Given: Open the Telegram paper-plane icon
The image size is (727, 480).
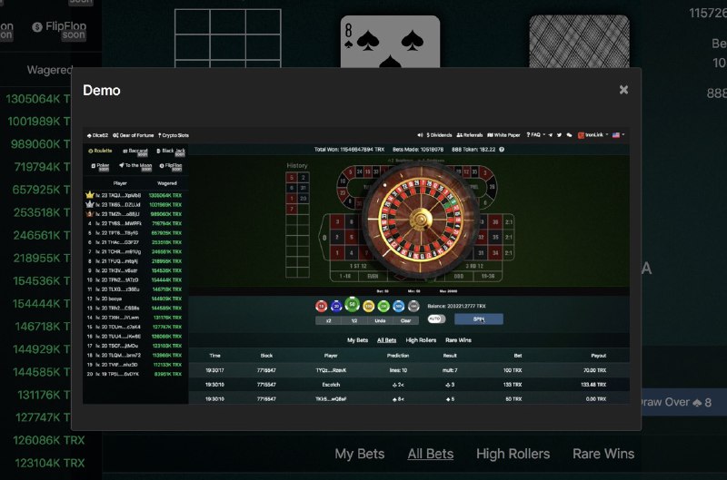Looking at the screenshot, I should pos(551,135).
